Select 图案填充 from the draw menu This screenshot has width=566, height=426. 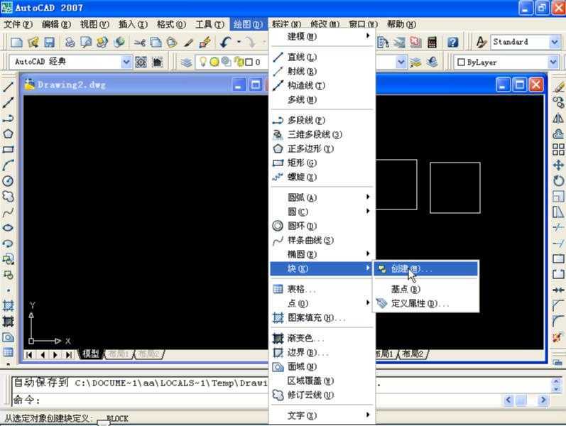tap(322, 317)
